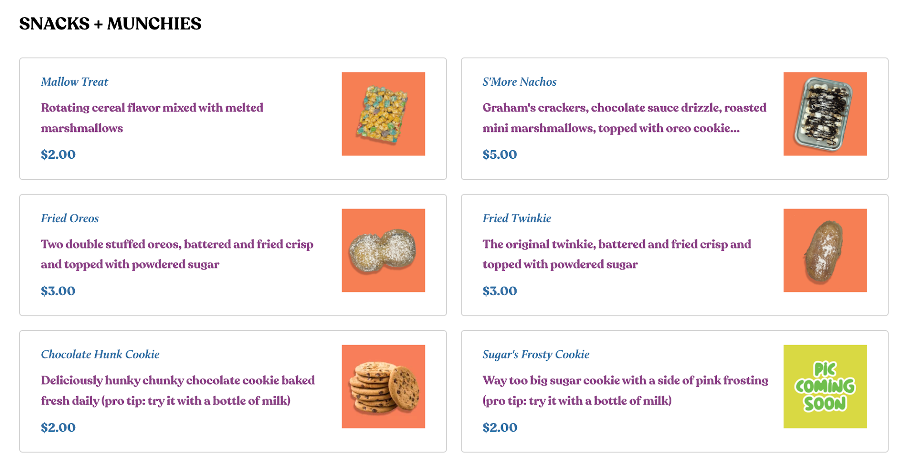Click the Mallow Treat product photo
The image size is (907, 467).
383,114
